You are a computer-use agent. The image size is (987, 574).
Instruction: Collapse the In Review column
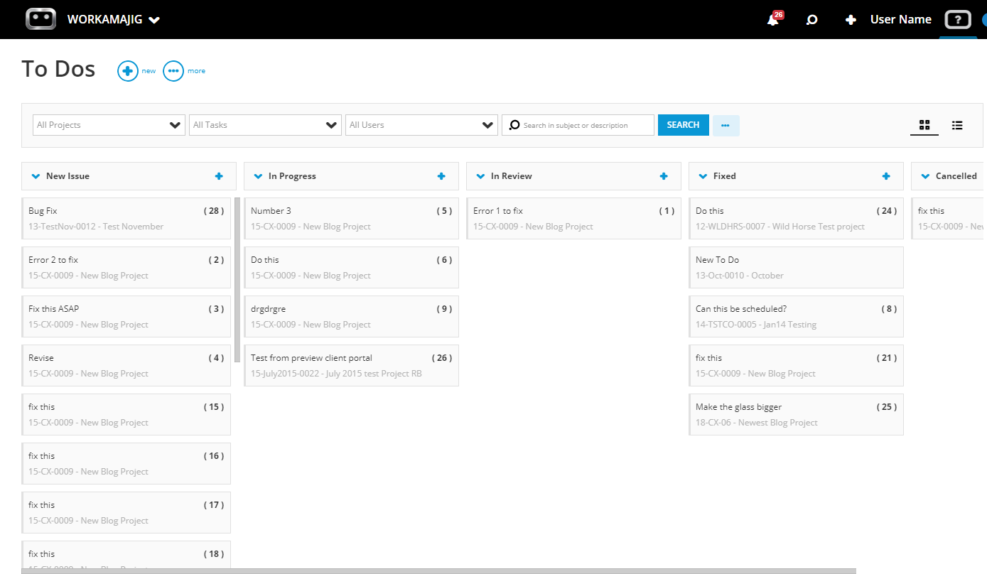tap(480, 176)
